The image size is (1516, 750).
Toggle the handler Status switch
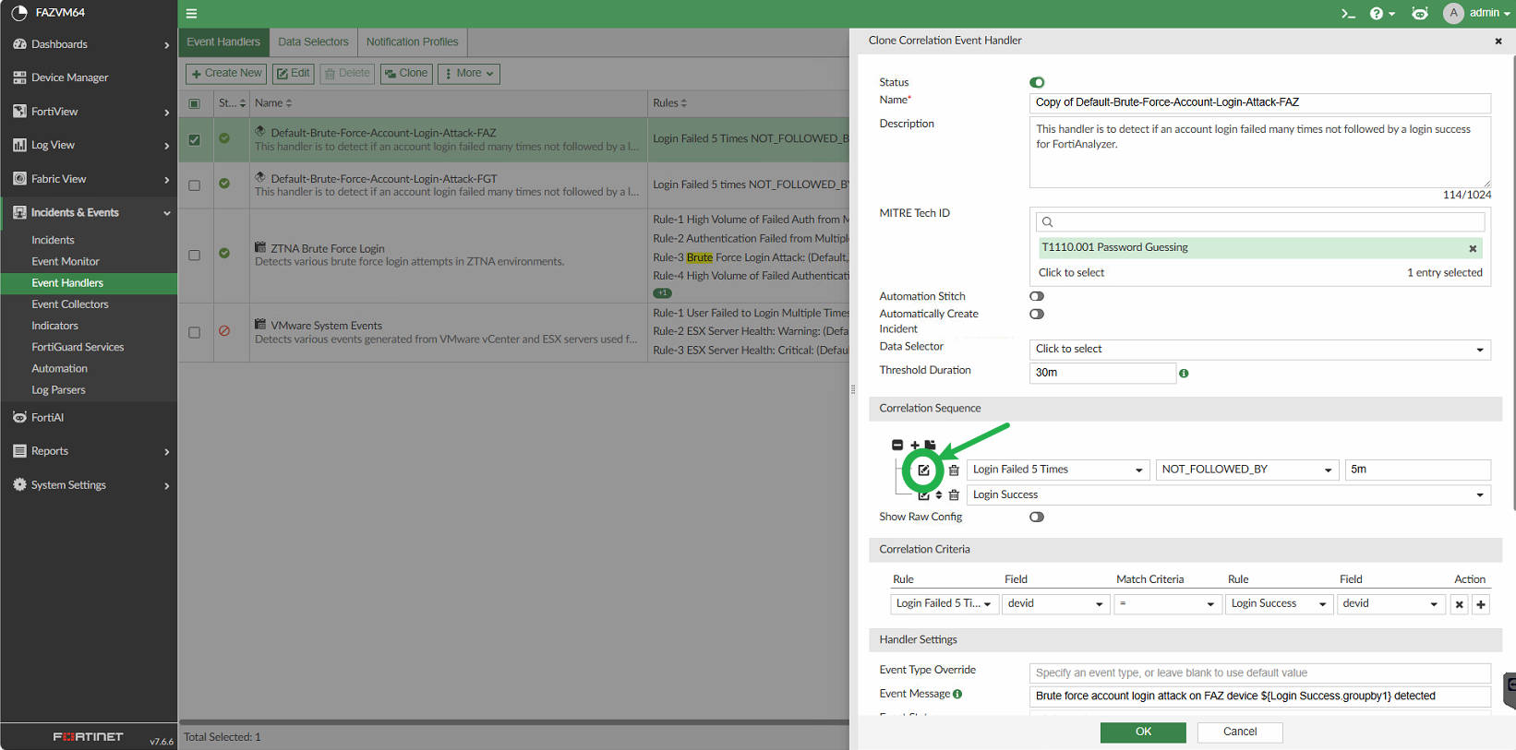click(x=1037, y=82)
